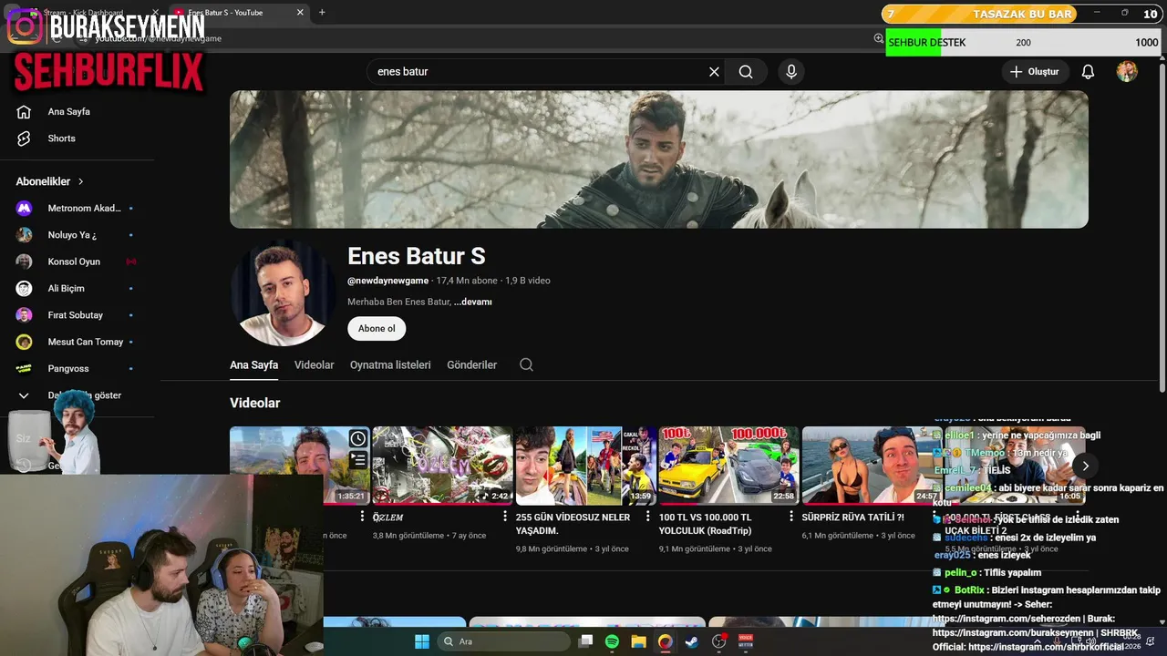Click the zoom magnifier icon in address bar
This screenshot has height=656, width=1167.
[x=879, y=38]
